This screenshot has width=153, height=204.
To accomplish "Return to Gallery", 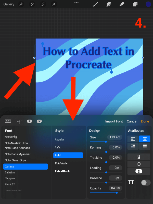I will click(9, 4).
